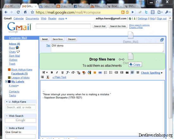Screen dimensions: 174x139
Task: Open the 'more' Google services menu
Action: [x=63, y=18]
